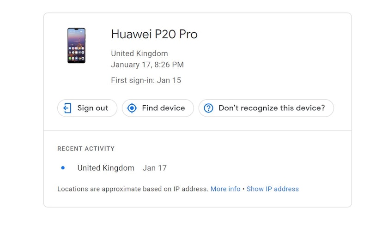
Task: Click the RECENT ACTIVITY heading
Action: (86, 149)
